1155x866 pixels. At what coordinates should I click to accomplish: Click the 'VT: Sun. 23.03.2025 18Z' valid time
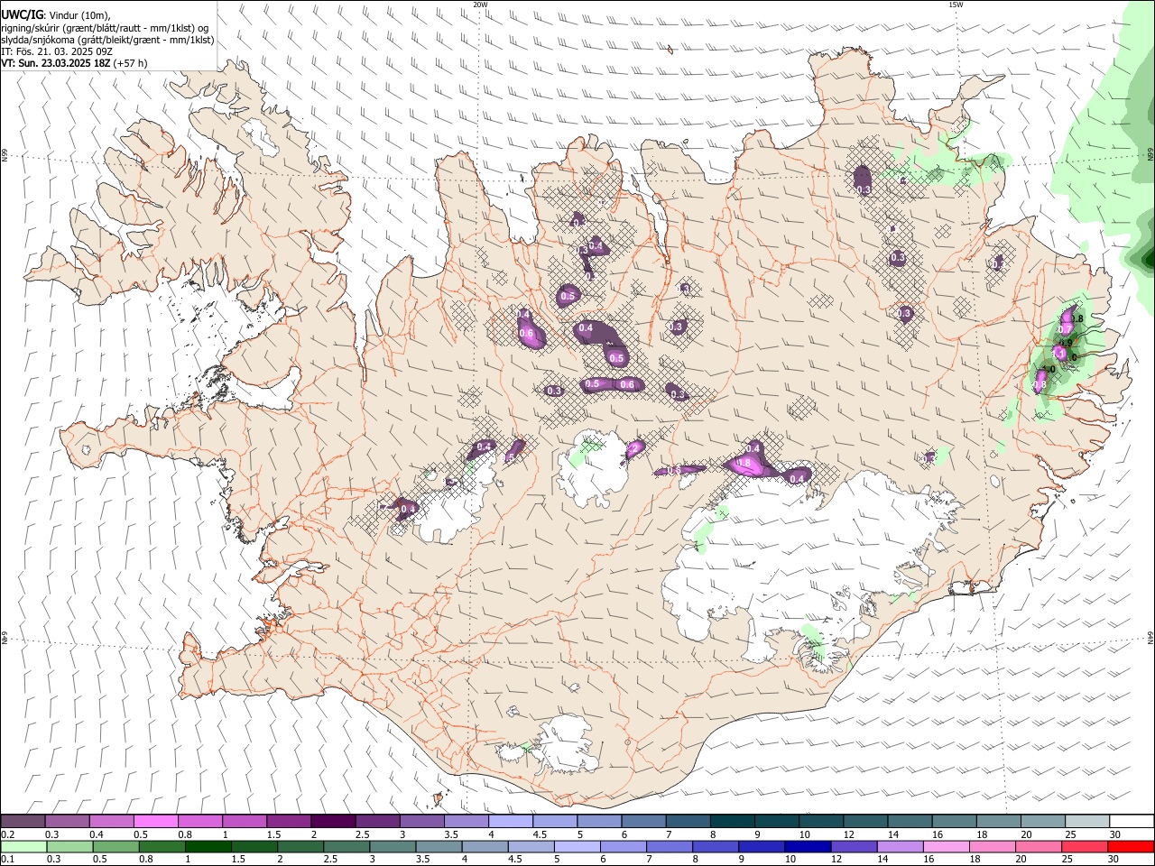tap(56, 63)
